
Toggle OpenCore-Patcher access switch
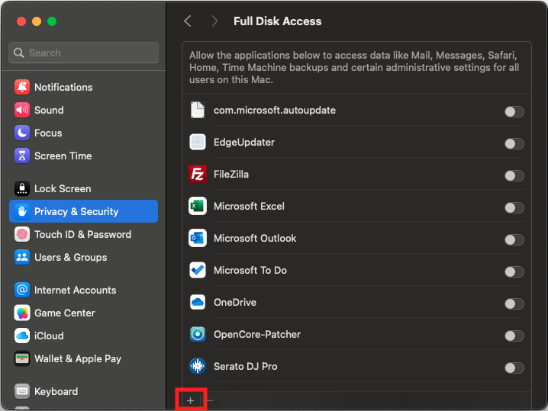click(514, 336)
